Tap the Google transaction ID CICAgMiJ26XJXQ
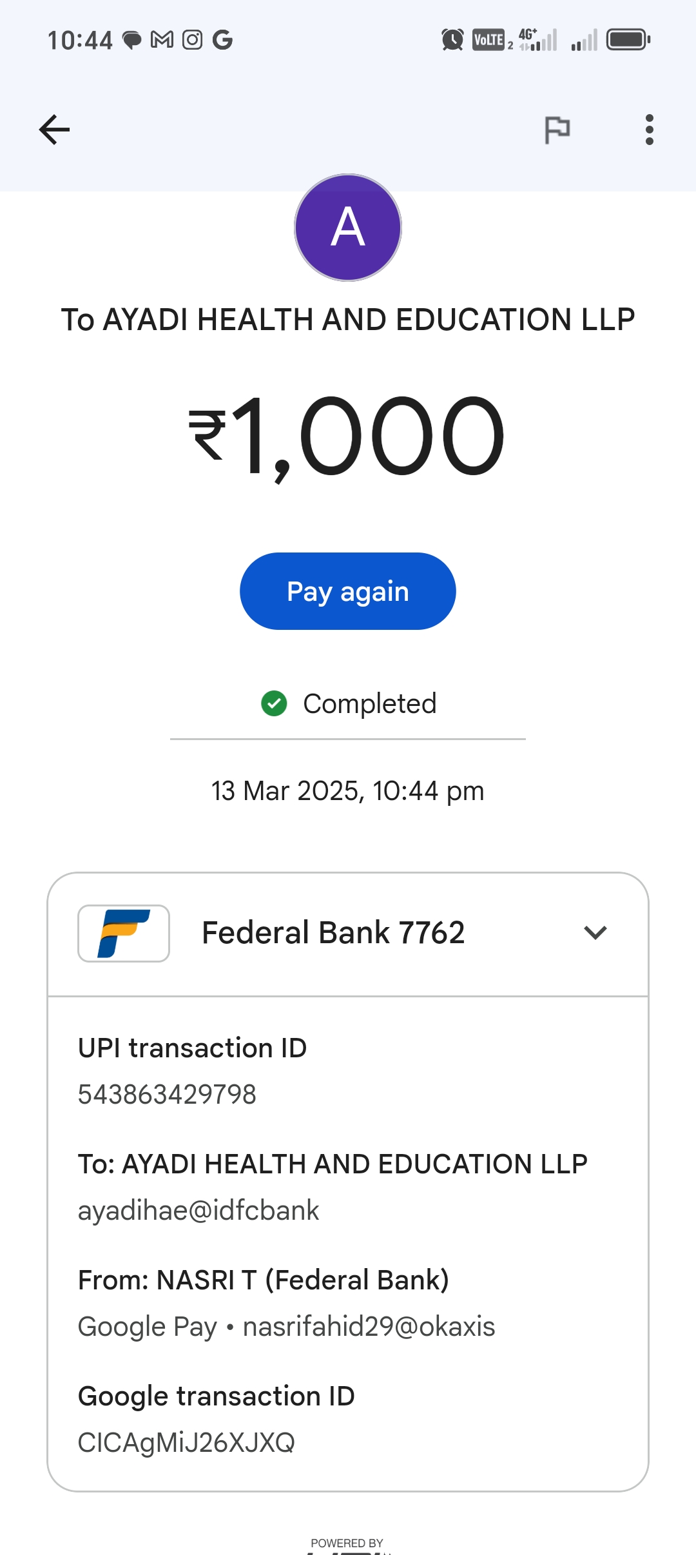 click(186, 1442)
